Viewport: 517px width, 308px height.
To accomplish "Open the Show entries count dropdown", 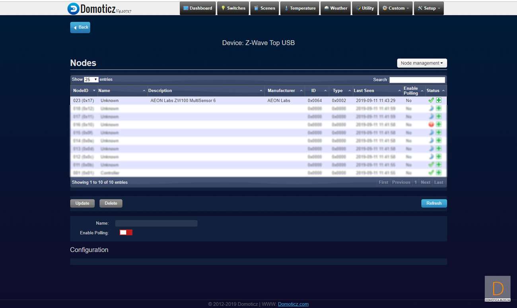I will [91, 79].
